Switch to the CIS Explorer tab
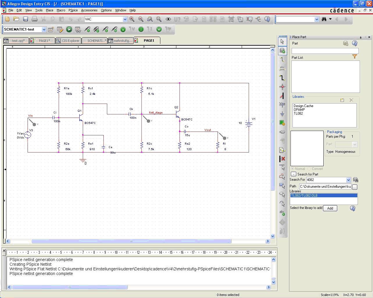The image size is (373, 298). pos(68,41)
